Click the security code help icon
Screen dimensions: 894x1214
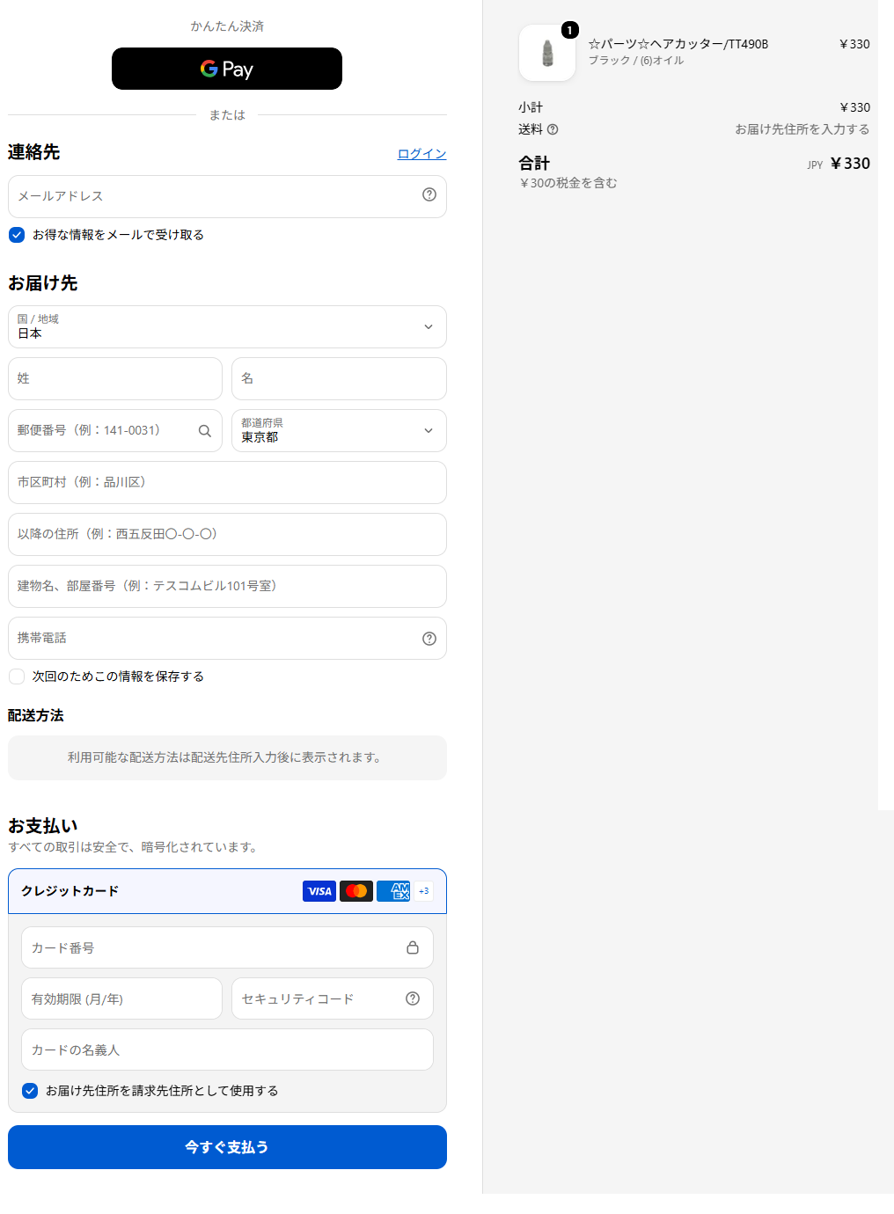(413, 998)
